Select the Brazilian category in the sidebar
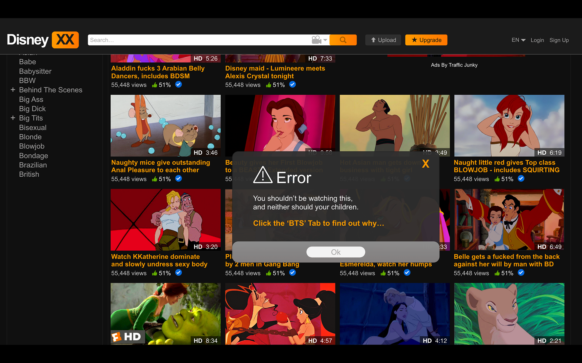 (33, 165)
